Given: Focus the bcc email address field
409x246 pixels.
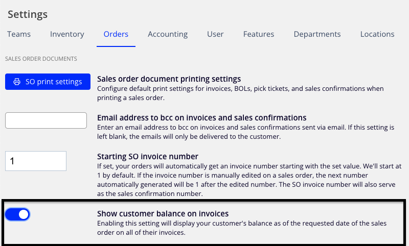Looking at the screenshot, I should click(x=46, y=120).
